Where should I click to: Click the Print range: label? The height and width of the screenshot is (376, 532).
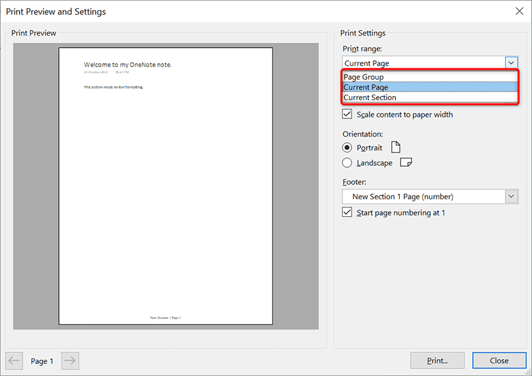tap(362, 49)
